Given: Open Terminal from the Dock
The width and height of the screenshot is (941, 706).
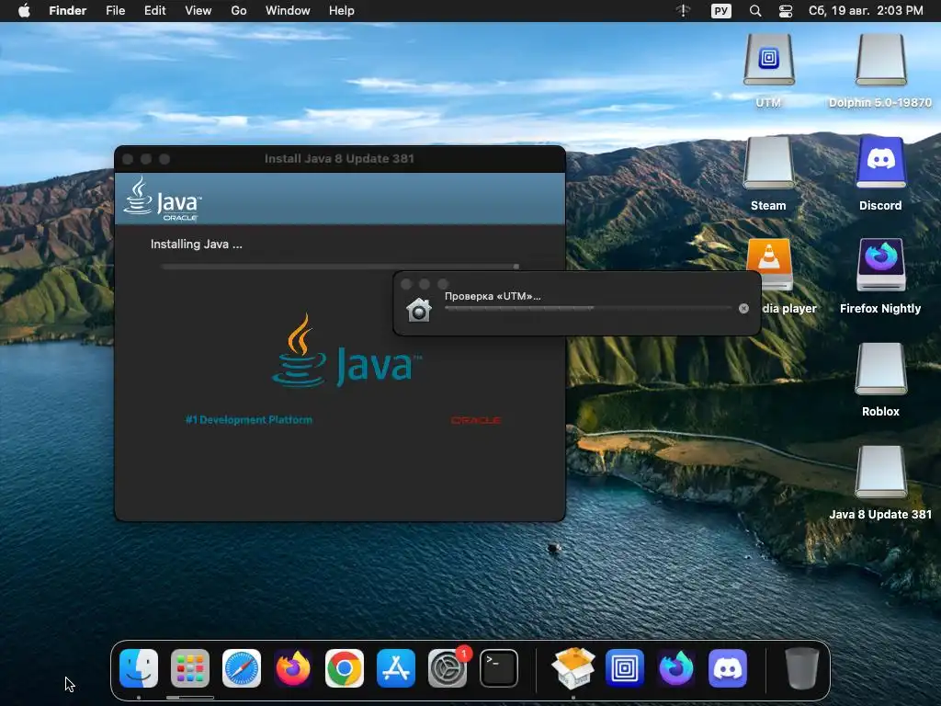Looking at the screenshot, I should [x=499, y=668].
